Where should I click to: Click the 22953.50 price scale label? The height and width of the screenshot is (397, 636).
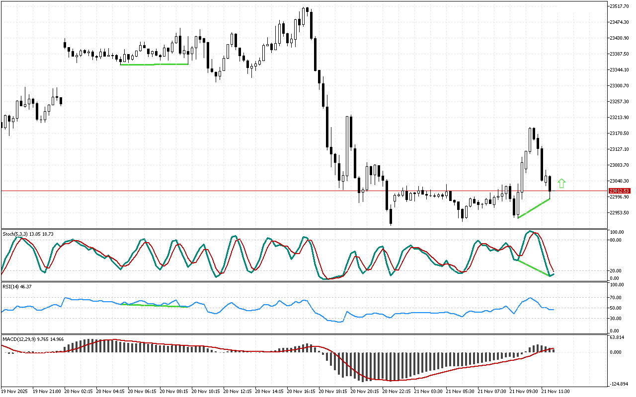(620, 213)
